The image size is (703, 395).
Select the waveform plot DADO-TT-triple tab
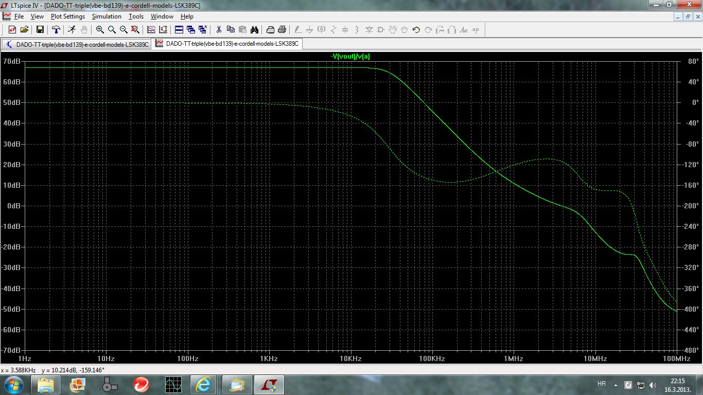[227, 44]
